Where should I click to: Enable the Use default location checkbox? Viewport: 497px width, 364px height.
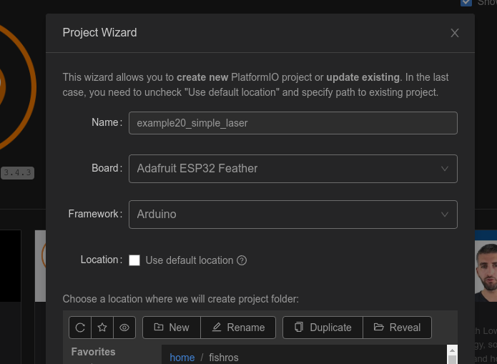(x=134, y=260)
